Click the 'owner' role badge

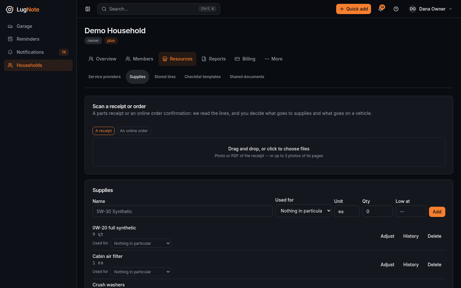point(93,41)
